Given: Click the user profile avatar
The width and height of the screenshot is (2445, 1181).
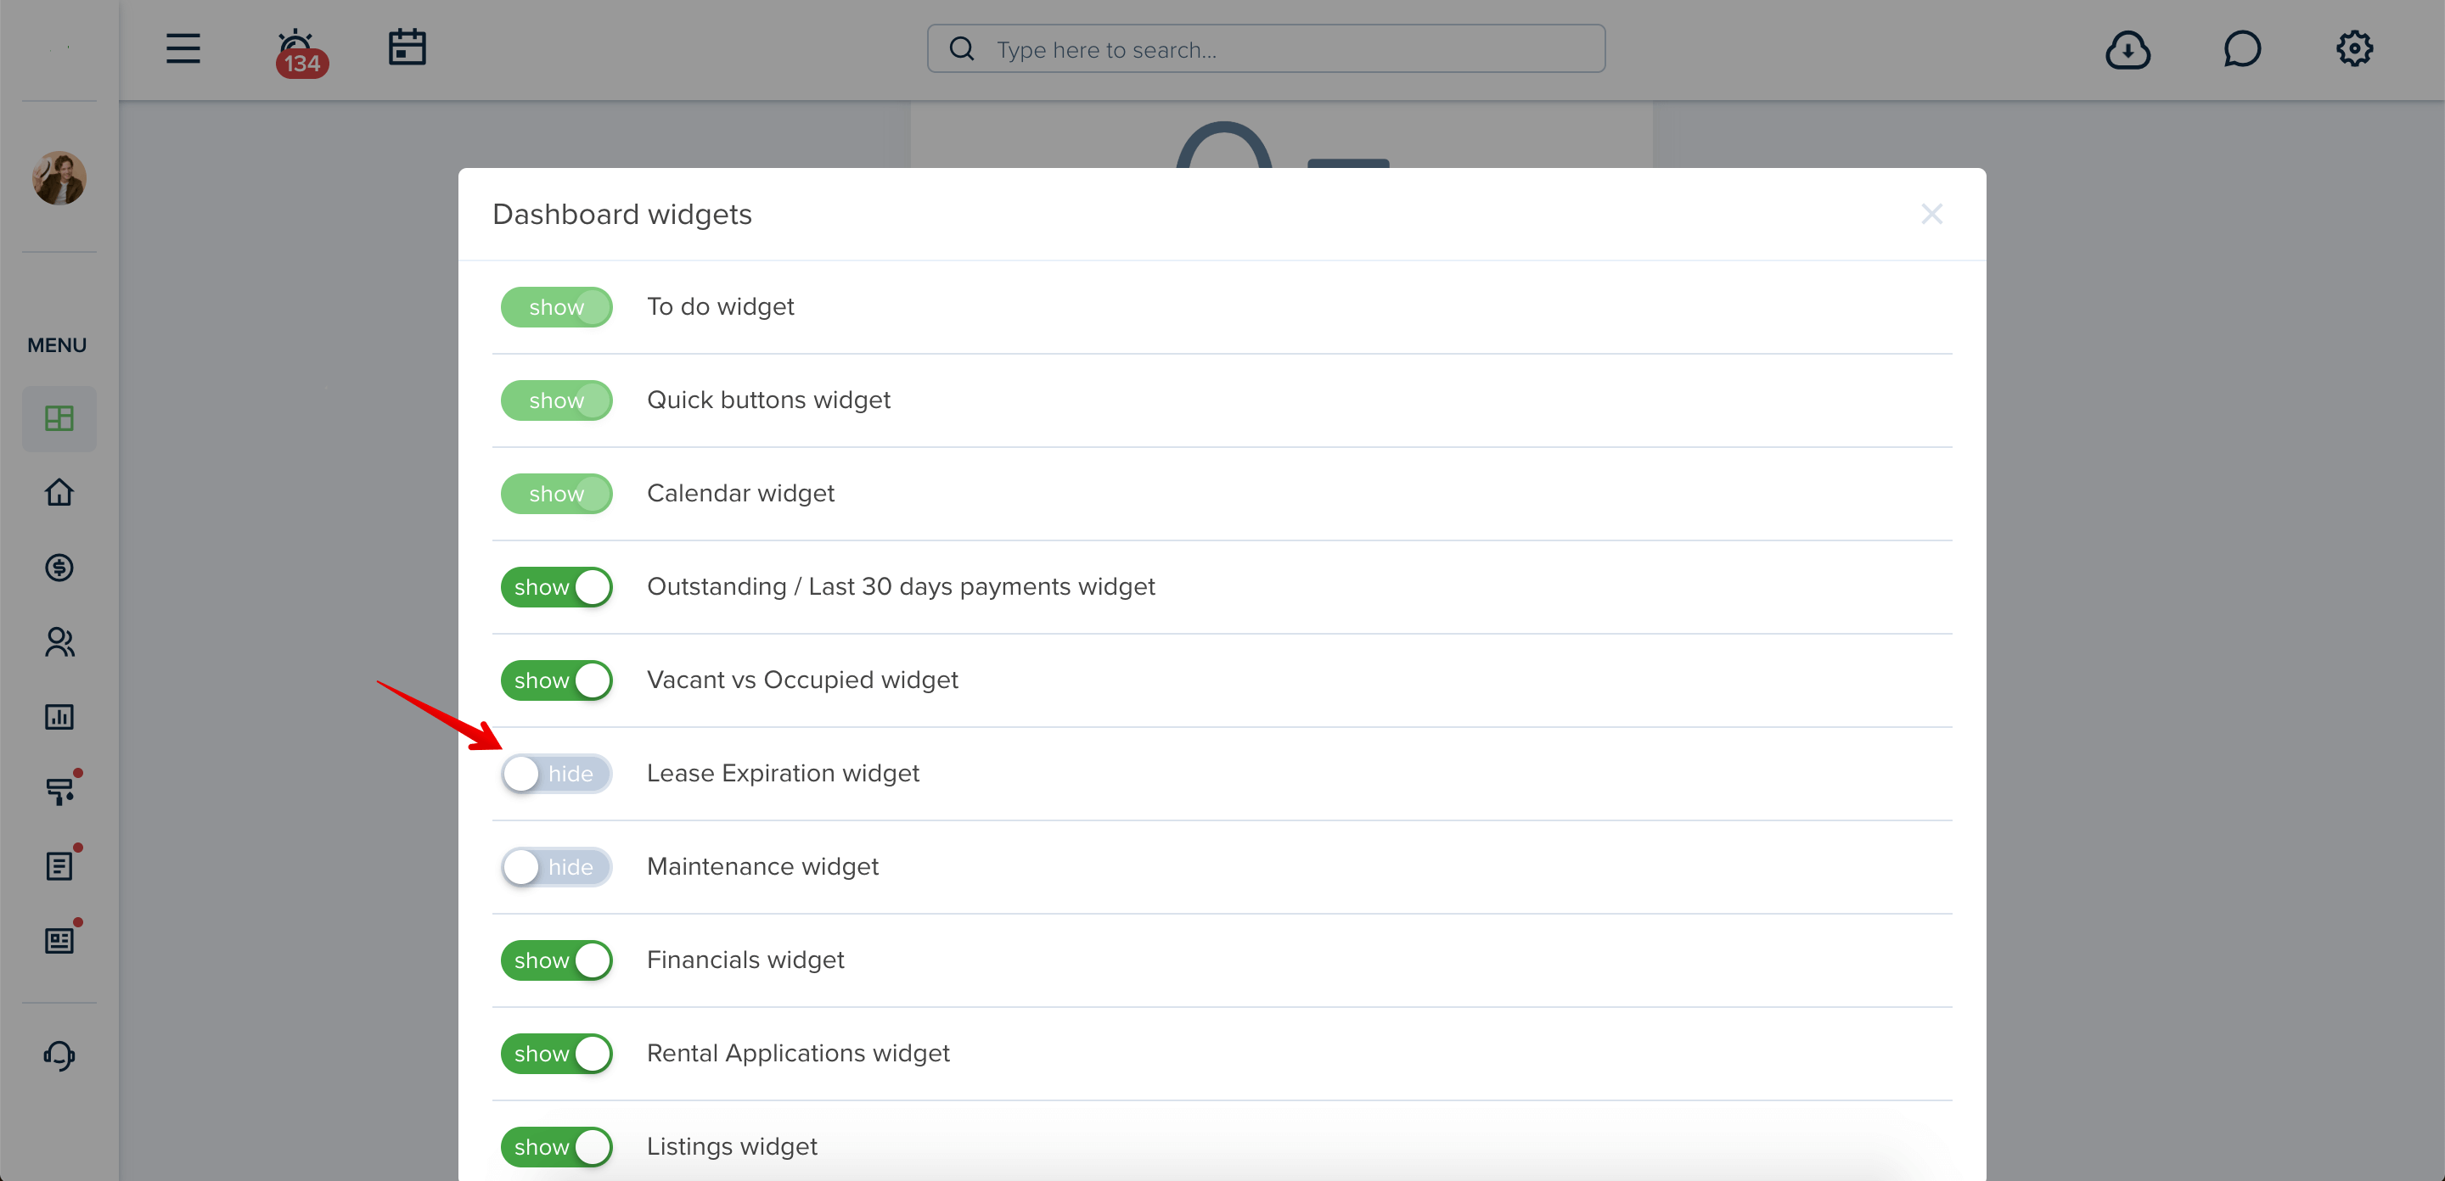Looking at the screenshot, I should click(x=59, y=177).
